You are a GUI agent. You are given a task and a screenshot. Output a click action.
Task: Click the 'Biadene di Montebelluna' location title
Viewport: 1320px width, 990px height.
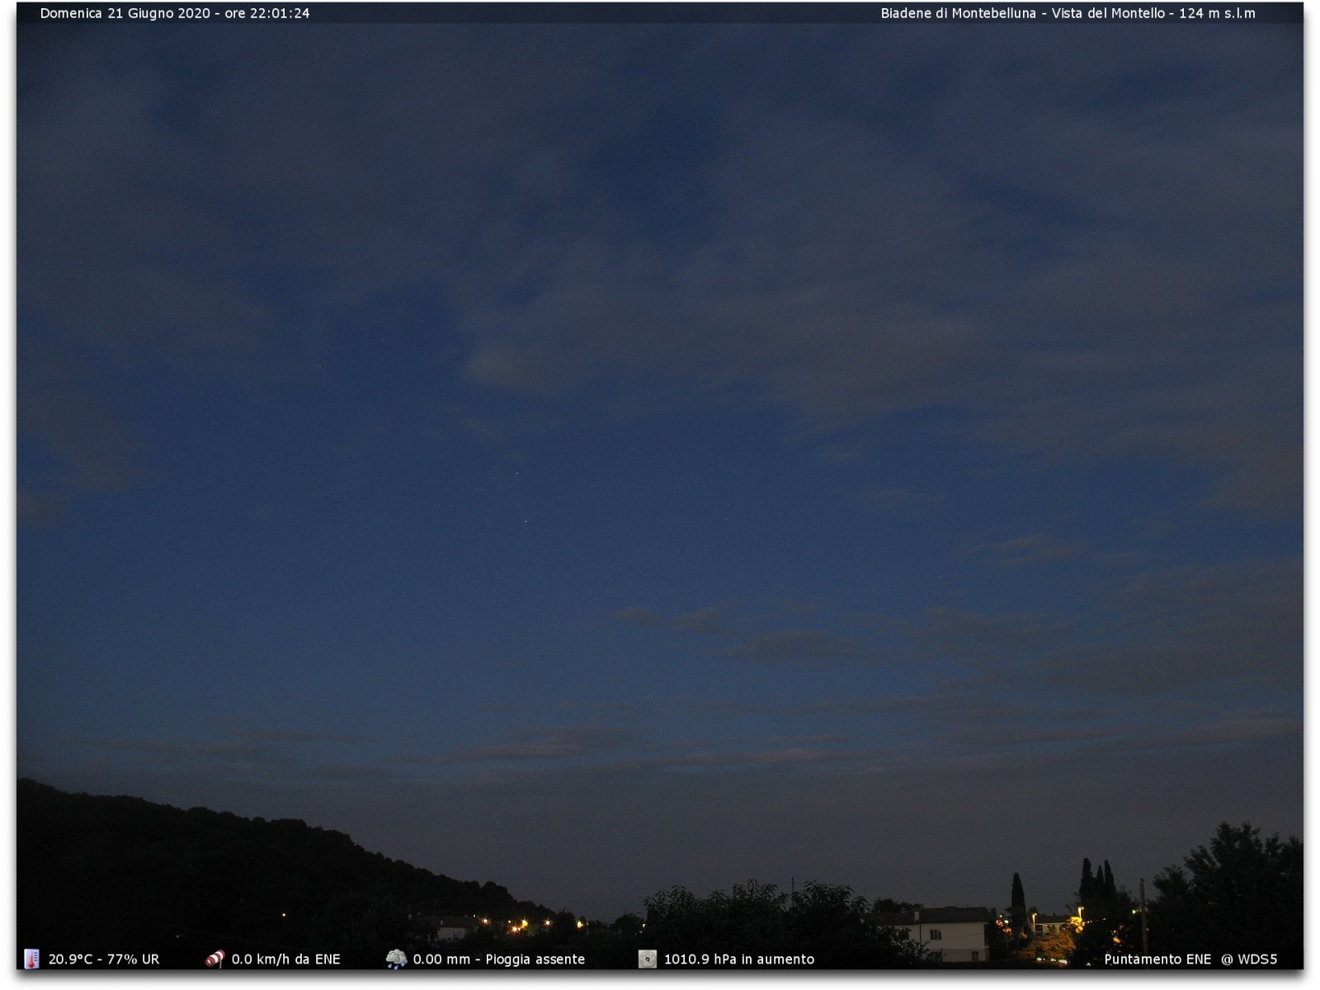pyautogui.click(x=958, y=13)
